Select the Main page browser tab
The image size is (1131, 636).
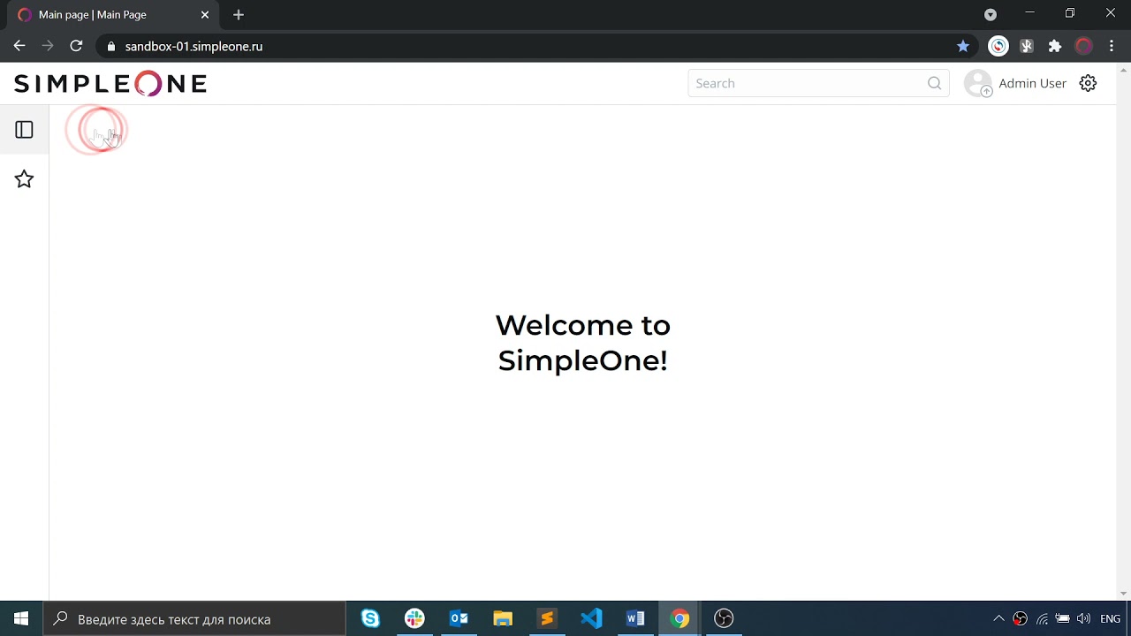tap(113, 15)
